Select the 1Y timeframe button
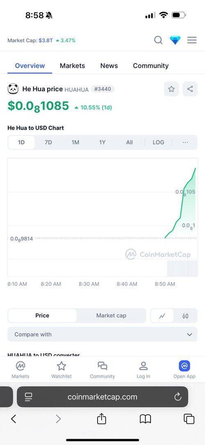Viewport: 205px width, 445px height. coord(102,142)
